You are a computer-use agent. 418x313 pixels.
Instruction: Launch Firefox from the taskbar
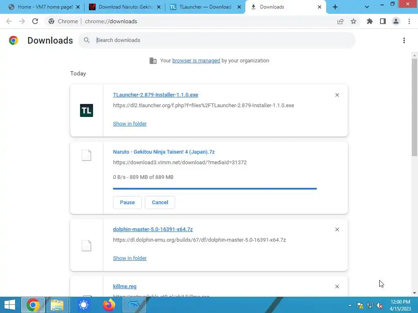[x=109, y=305]
